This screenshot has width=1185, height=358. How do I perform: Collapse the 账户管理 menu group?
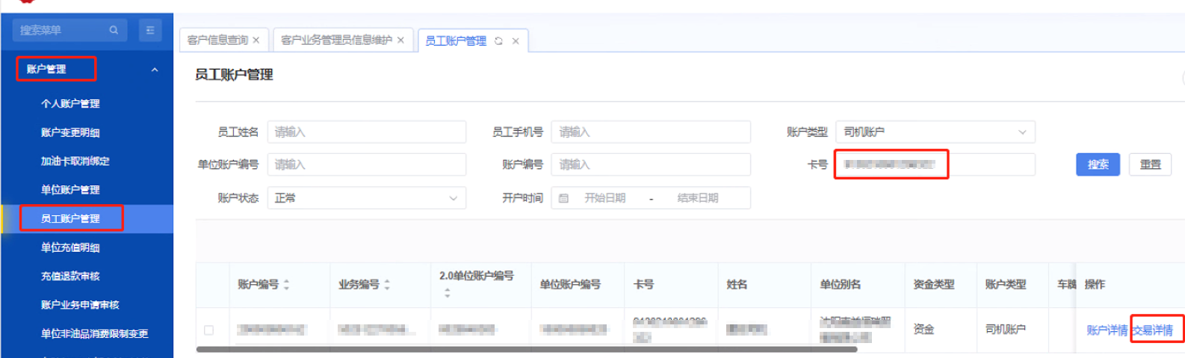(155, 70)
